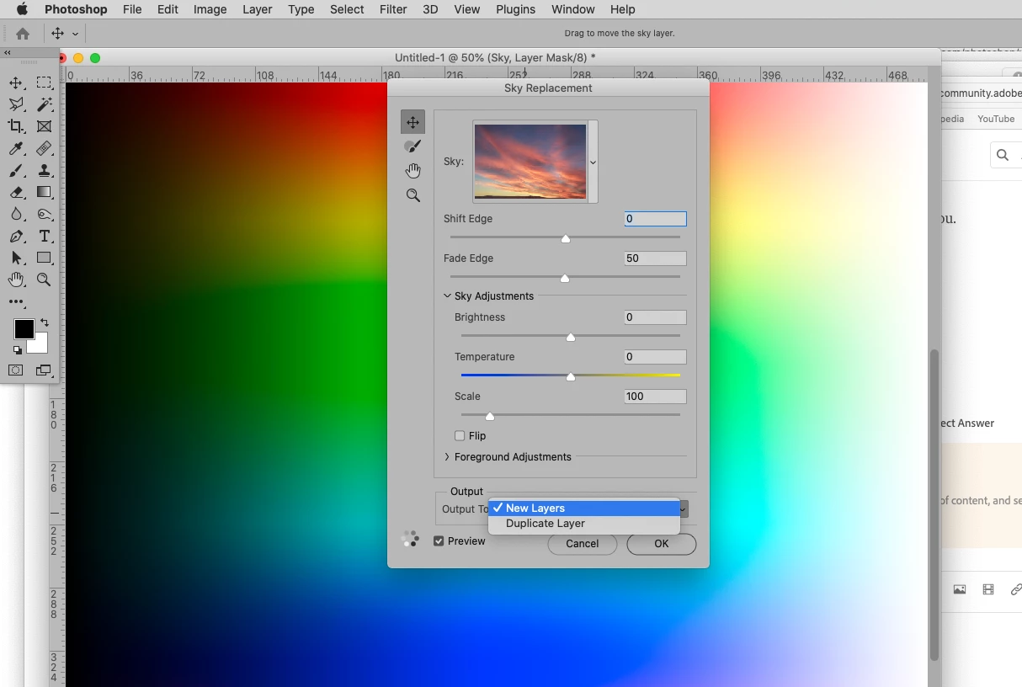Select the Clone Stamp tool
This screenshot has height=687, width=1022.
[44, 170]
